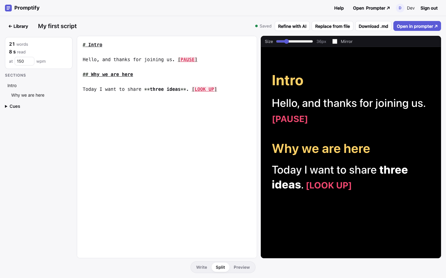Screen dimensions: 446x278
Task: Click the My first script title
Action: pyautogui.click(x=57, y=26)
